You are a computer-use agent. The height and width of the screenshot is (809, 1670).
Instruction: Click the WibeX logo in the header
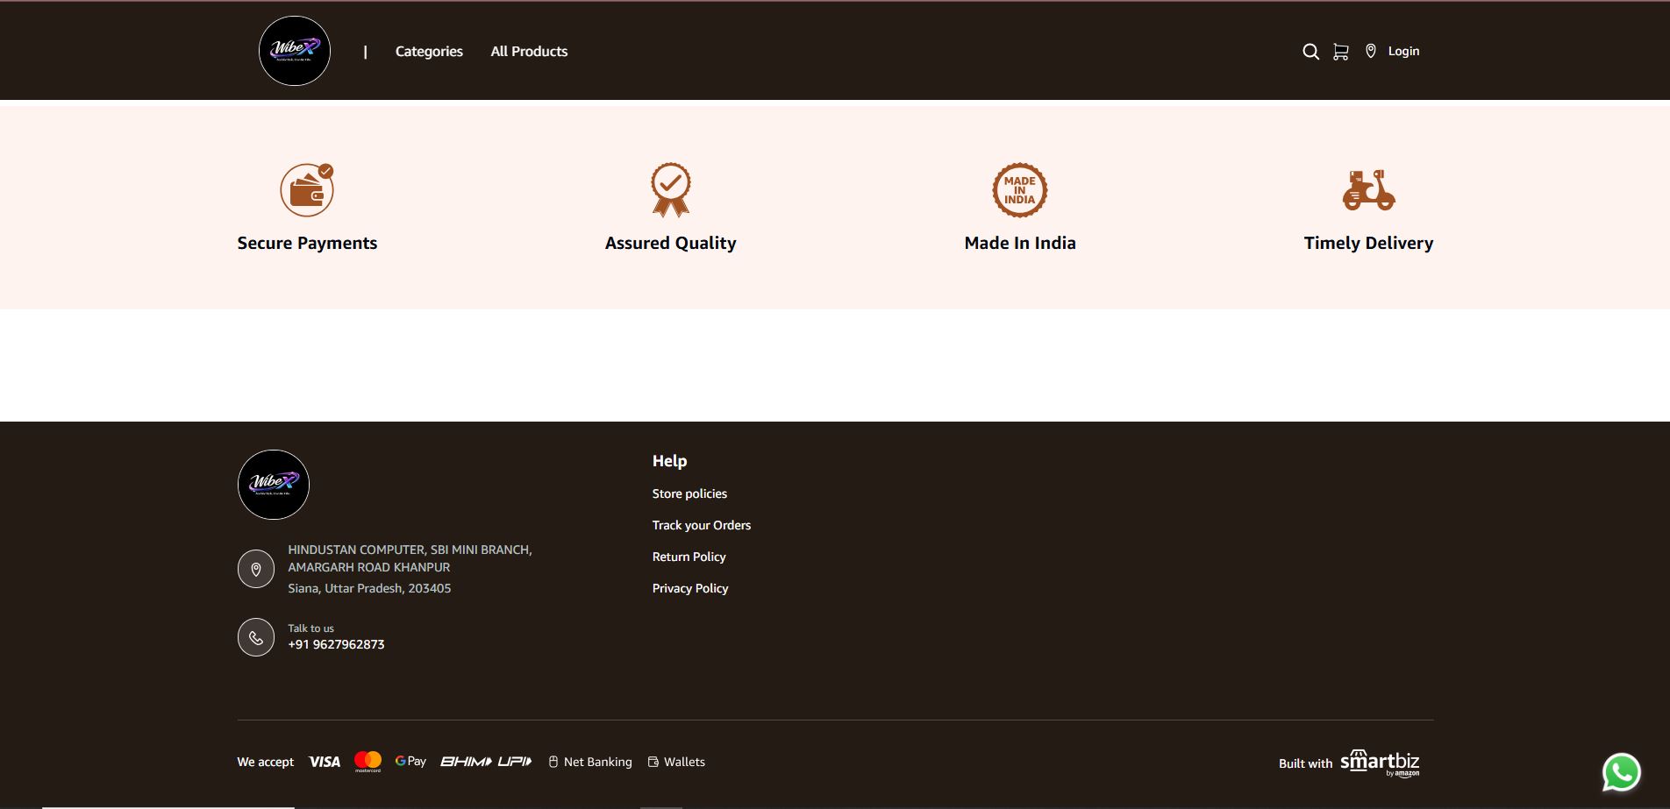[295, 51]
